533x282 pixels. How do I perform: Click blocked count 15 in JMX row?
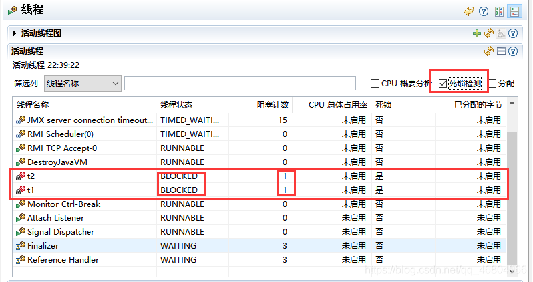[283, 120]
